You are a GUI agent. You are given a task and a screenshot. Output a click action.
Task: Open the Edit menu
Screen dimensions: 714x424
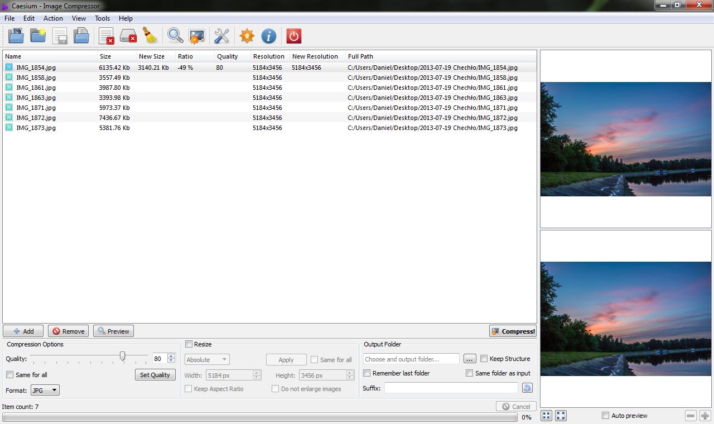coord(29,18)
